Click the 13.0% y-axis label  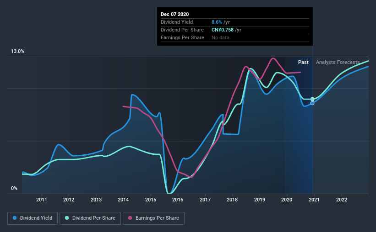(17, 52)
